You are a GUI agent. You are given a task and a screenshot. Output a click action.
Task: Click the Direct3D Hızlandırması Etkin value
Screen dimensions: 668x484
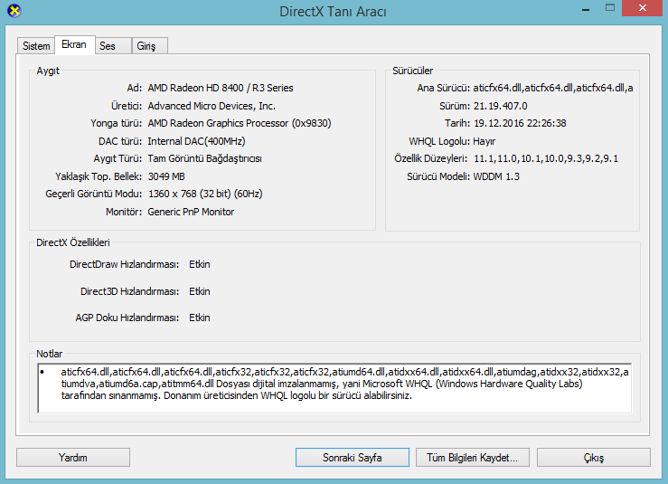(x=200, y=291)
